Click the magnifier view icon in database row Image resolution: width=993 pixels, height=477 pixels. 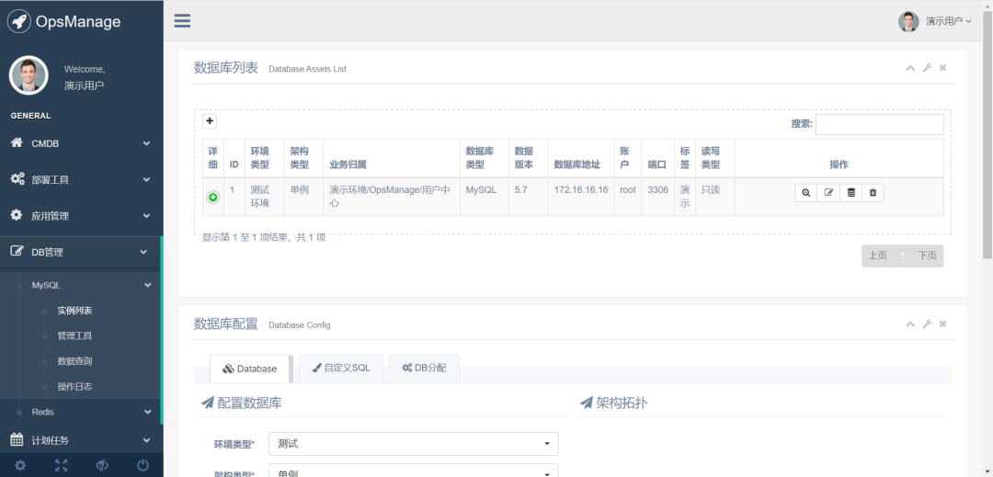805,193
